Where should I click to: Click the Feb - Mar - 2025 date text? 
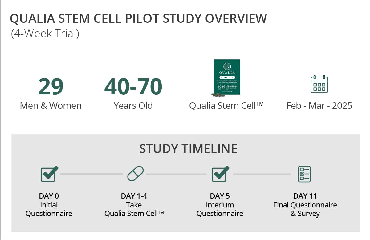point(319,106)
